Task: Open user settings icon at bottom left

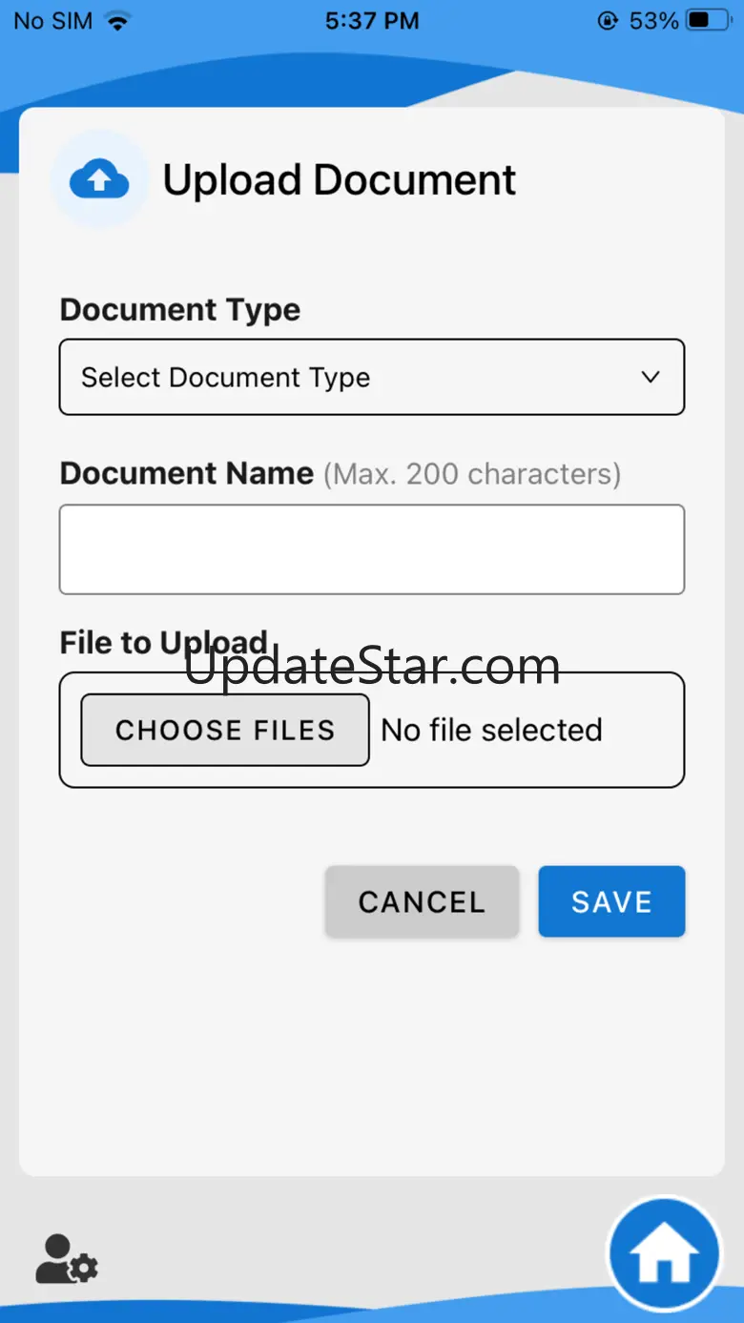Action: point(67,1259)
